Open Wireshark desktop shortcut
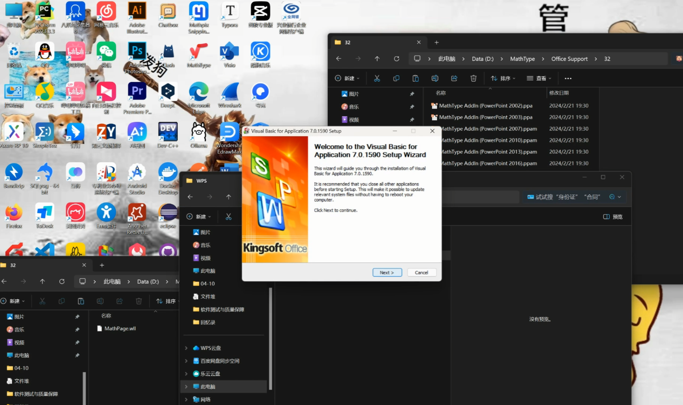The width and height of the screenshot is (683, 405). pos(230,95)
